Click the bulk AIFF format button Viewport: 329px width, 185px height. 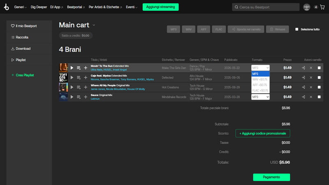coord(204,29)
